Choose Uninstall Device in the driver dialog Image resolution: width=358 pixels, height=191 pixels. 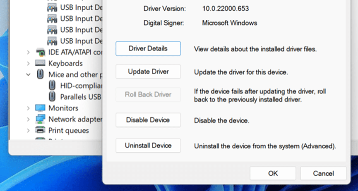tap(148, 146)
